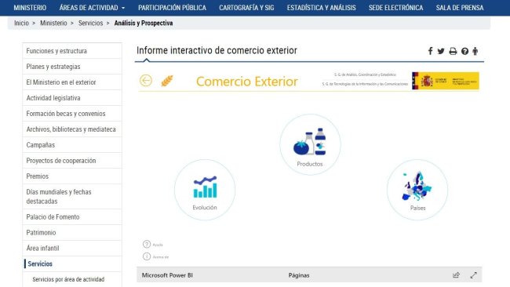Click the print page icon
Viewport: 510px width, 287px height.
tap(453, 51)
